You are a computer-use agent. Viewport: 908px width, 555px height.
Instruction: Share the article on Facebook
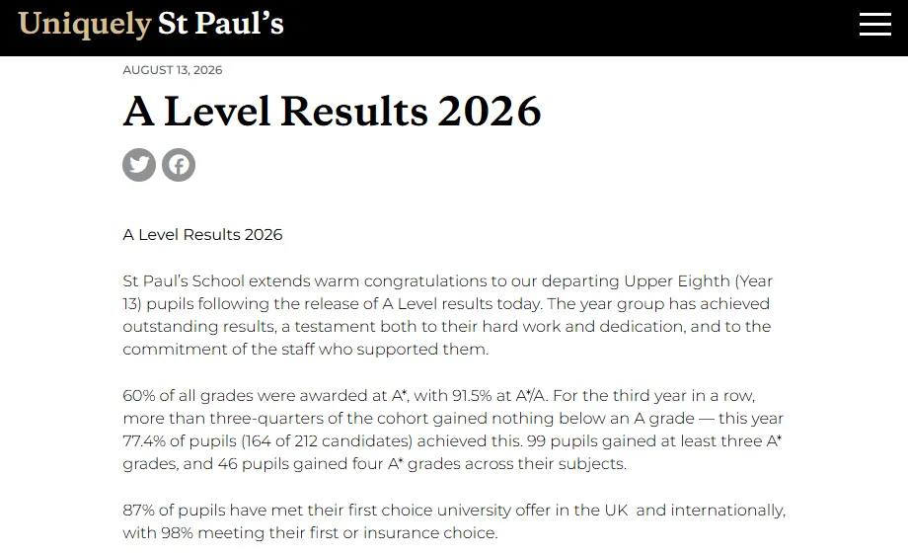[x=179, y=165]
